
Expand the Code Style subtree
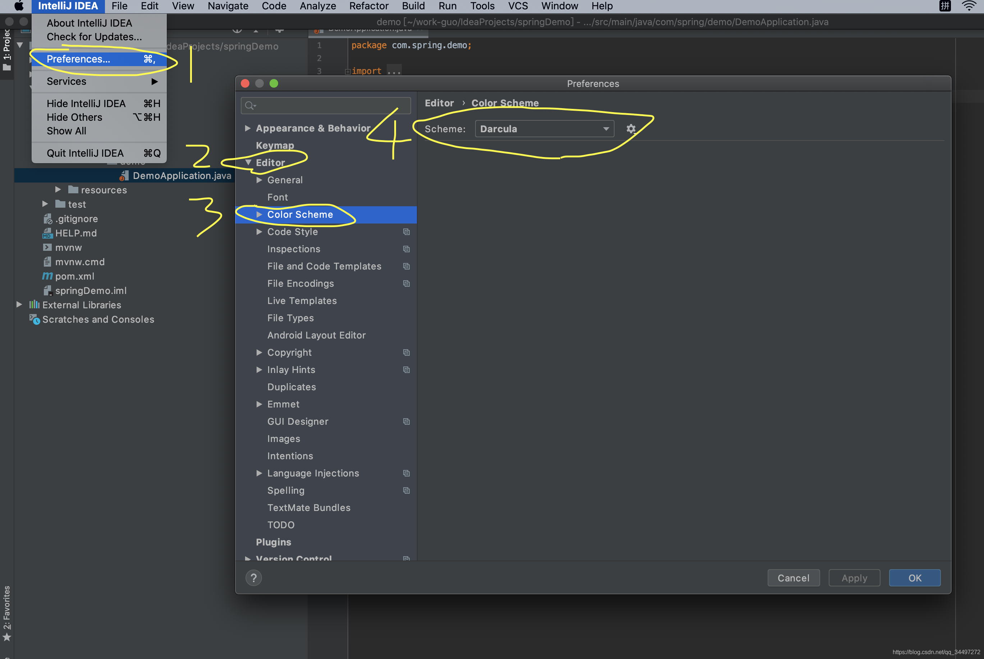point(259,231)
